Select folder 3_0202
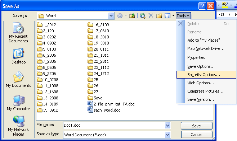This screenshot has width=237, height=141. coord(46,37)
